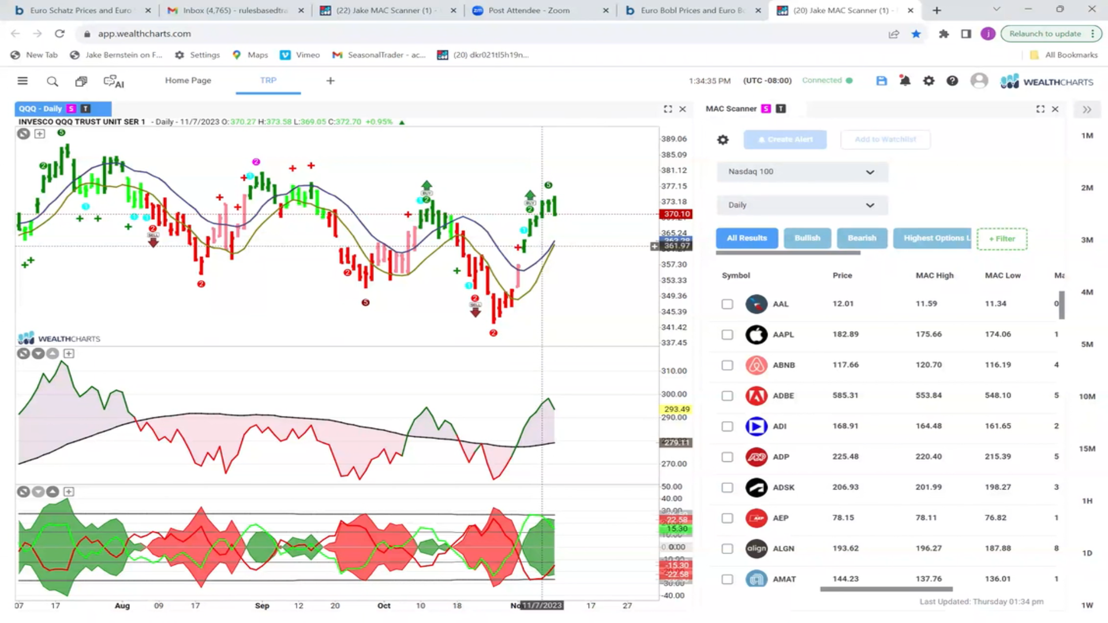Click the T badge in MAC Scanner header
1108x623 pixels.
pyautogui.click(x=781, y=109)
